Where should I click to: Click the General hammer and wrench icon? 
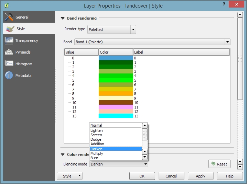(x=9, y=17)
